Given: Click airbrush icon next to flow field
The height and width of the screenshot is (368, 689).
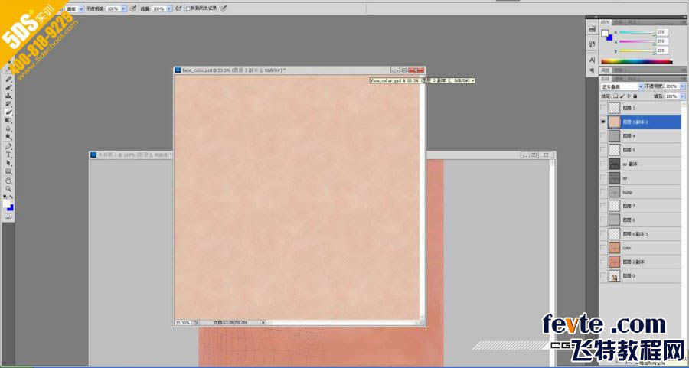Looking at the screenshot, I should click(178, 8).
